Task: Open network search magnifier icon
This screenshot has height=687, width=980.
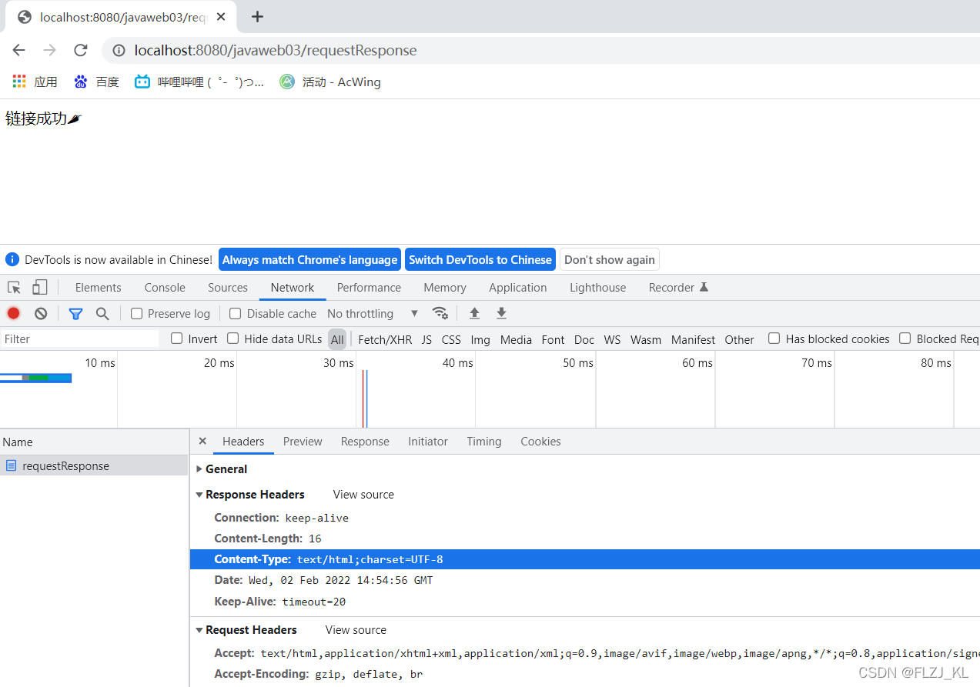Action: tap(102, 314)
